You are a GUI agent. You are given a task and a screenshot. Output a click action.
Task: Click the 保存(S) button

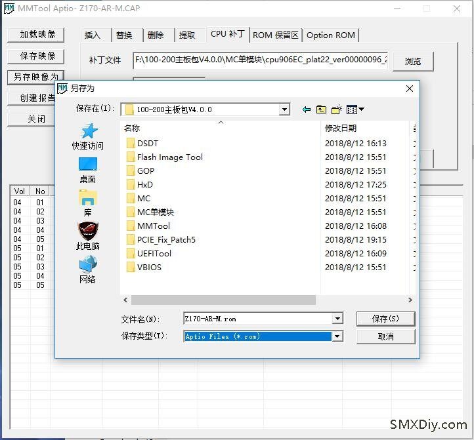click(386, 319)
